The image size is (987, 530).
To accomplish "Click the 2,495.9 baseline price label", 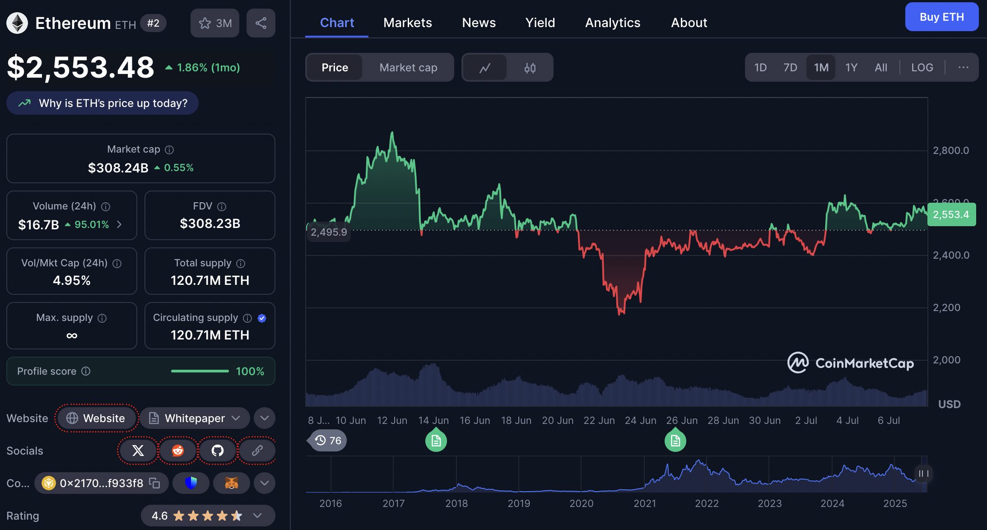I will point(329,232).
